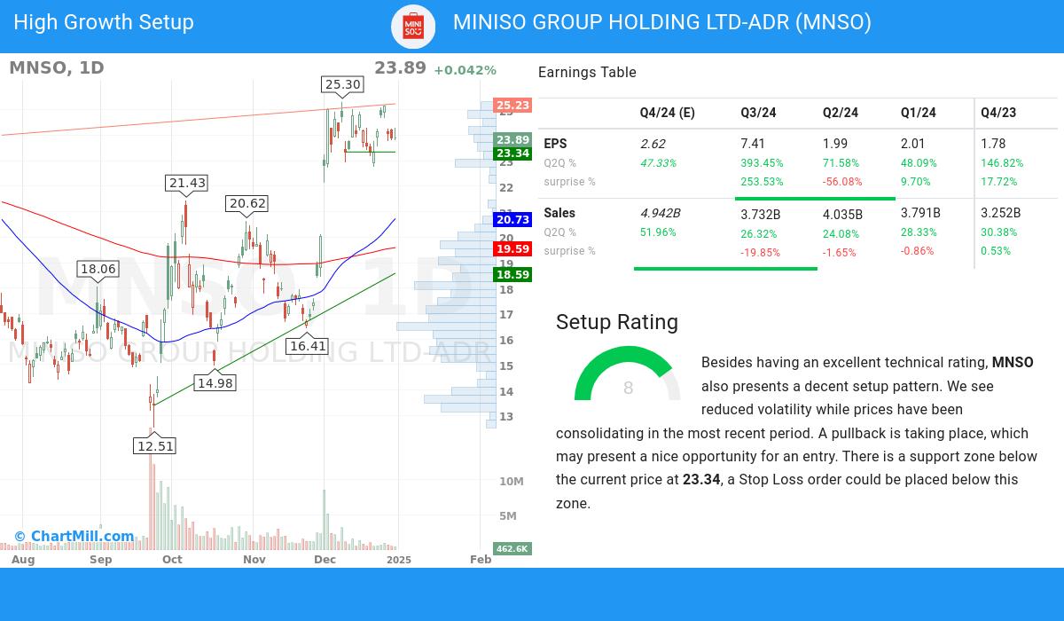This screenshot has height=621, width=1064.
Task: Click the 51.96% estimated sales growth
Action: [x=658, y=232]
